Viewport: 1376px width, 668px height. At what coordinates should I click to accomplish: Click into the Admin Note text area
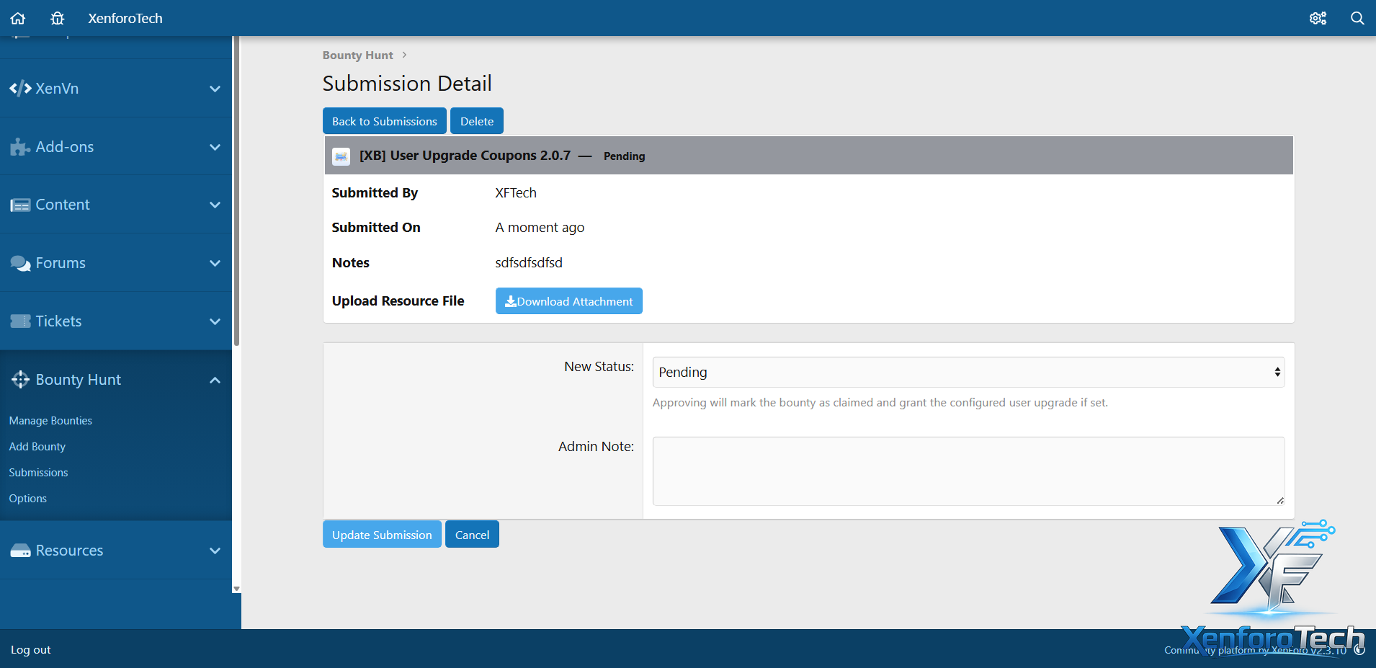tap(968, 471)
